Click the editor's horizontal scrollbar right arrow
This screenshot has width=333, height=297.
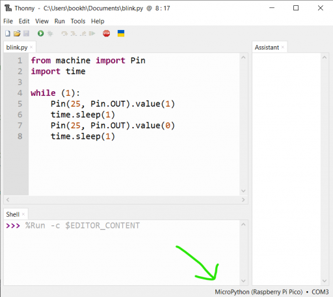click(x=243, y=200)
